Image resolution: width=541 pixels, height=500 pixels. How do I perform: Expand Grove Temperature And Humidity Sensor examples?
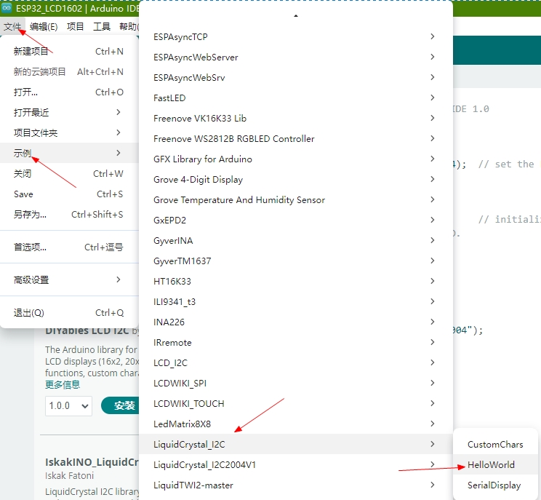click(296, 200)
